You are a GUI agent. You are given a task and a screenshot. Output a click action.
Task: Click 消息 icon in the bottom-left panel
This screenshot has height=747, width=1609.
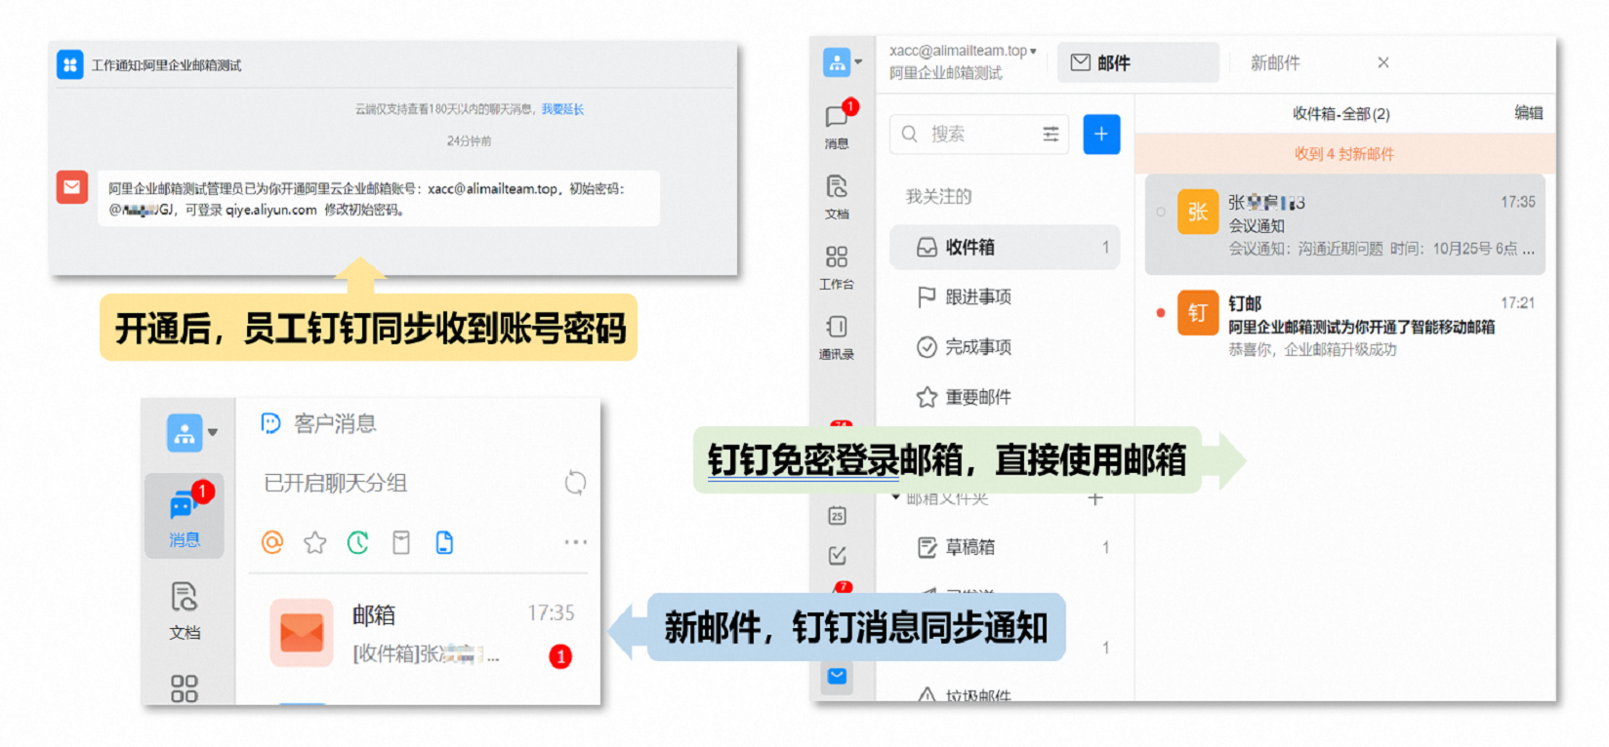[185, 516]
